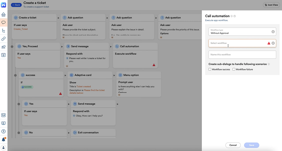The height and width of the screenshot is (151, 282).
Task: Click arrow after Send message Okay node
Action: 118,104
